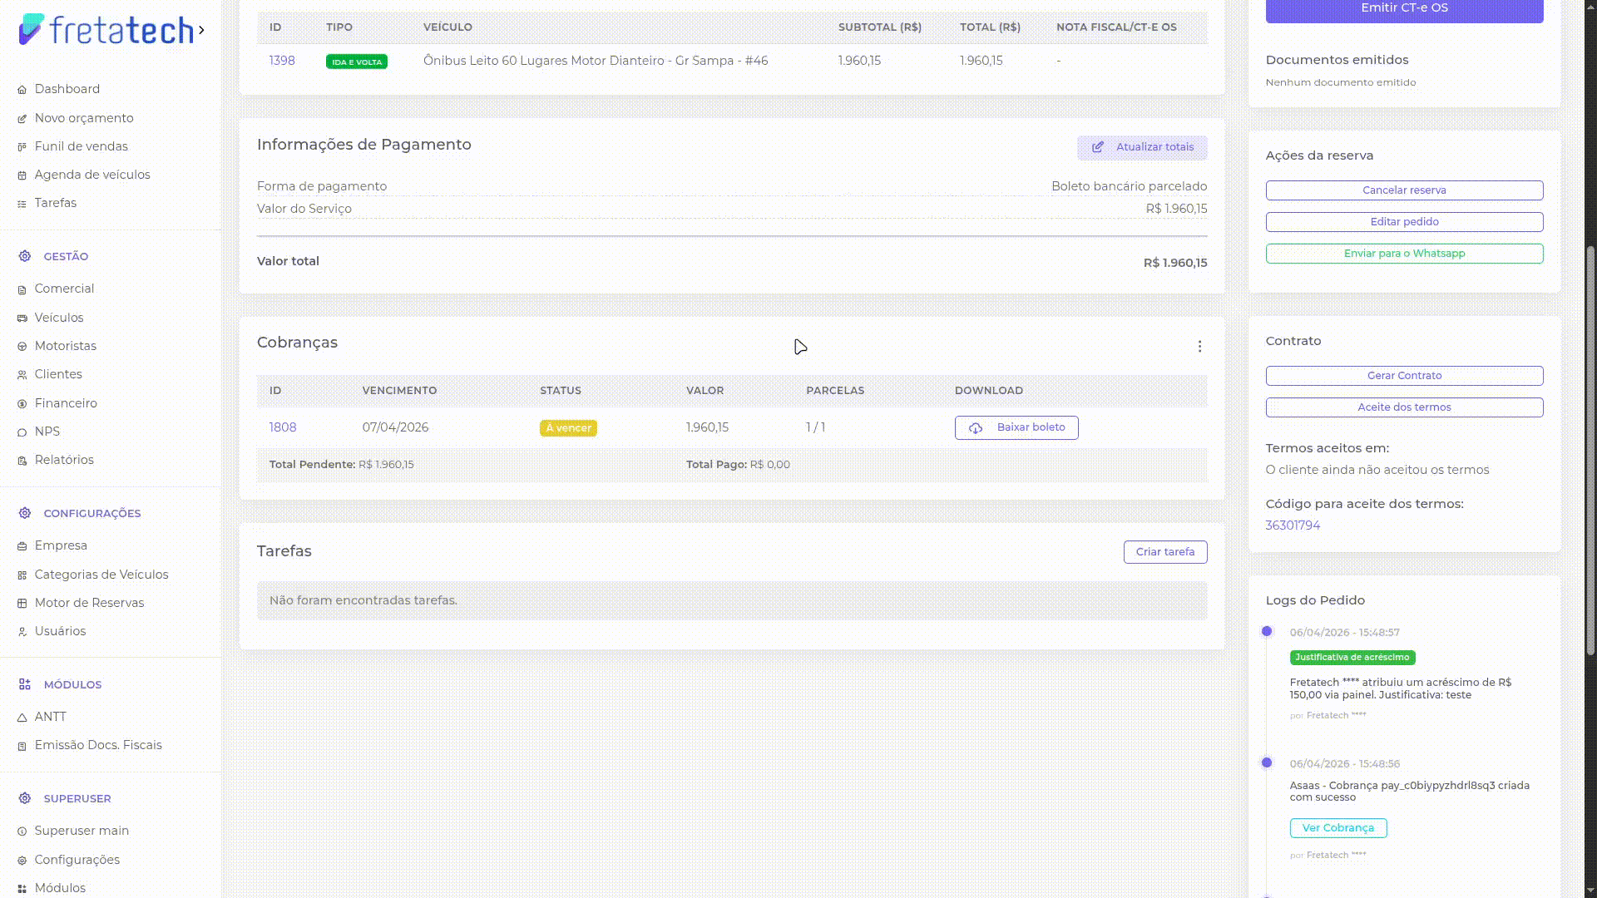Click the superuser Módulos icon
1597x898 pixels.
[x=22, y=889]
